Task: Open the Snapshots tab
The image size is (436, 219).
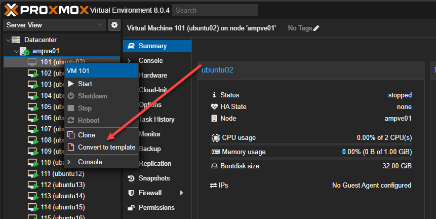Action: tap(157, 178)
